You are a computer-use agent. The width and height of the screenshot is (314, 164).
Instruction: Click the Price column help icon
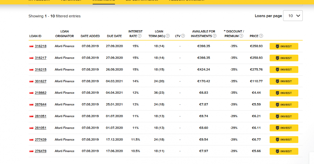click(x=261, y=36)
